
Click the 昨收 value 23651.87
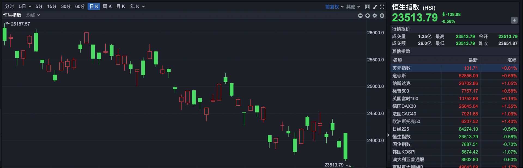508,43
